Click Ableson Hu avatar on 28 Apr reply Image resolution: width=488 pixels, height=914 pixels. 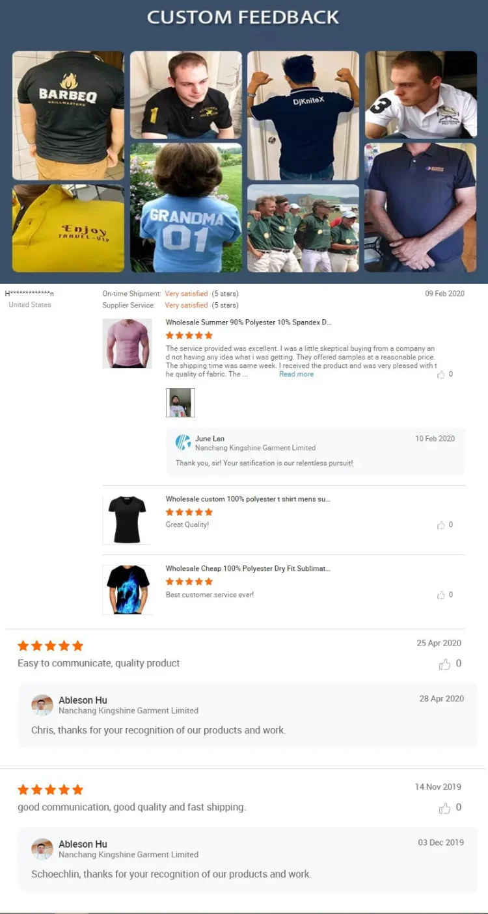[42, 705]
